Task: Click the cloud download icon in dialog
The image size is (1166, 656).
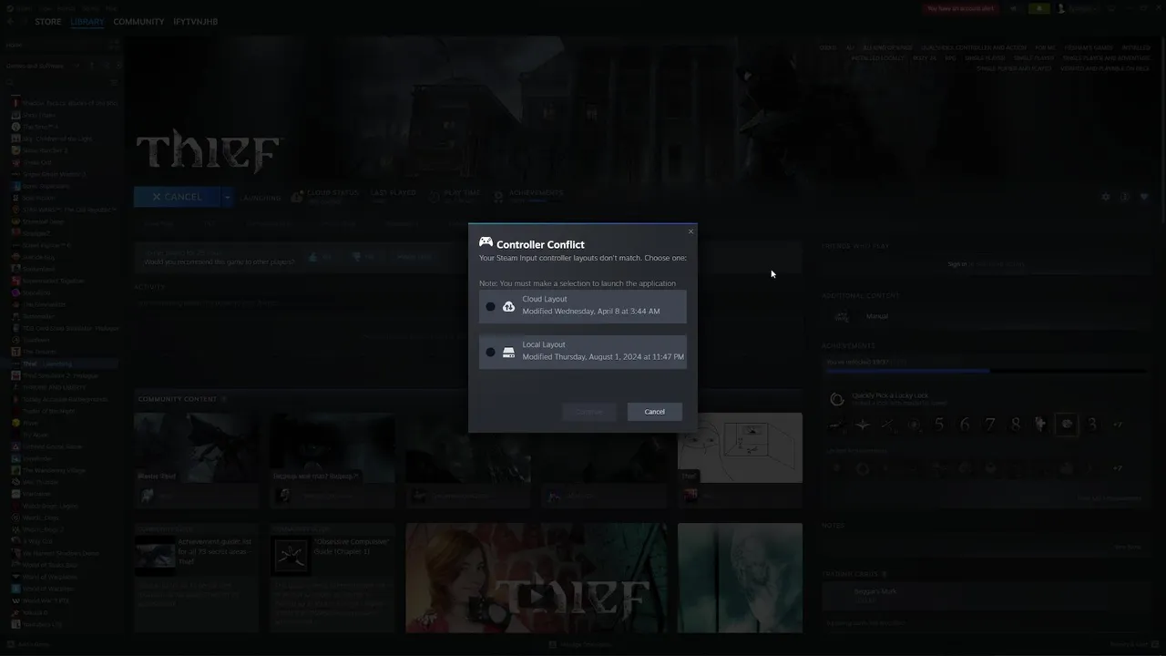Action: 509,306
